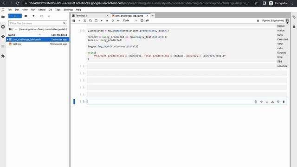Open the Settings menu

coord(68,10)
